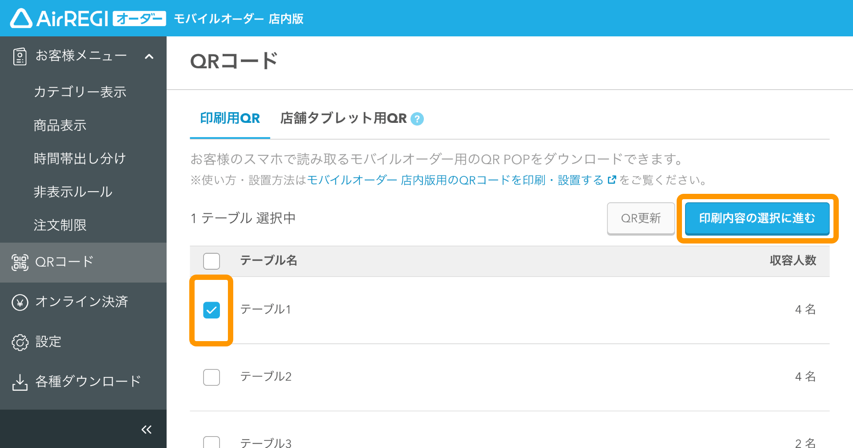Click the テーブル2 row name
This screenshot has height=448, width=853.
(x=266, y=377)
